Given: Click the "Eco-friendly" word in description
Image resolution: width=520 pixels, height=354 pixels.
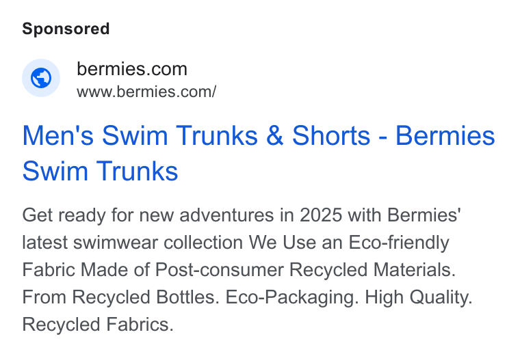Looking at the screenshot, I should 399,243.
